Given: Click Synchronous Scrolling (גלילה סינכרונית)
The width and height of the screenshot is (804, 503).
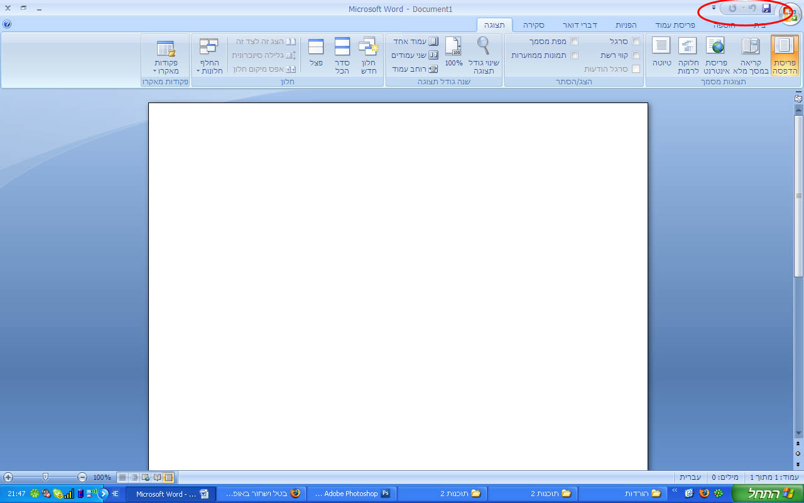Looking at the screenshot, I should point(263,55).
